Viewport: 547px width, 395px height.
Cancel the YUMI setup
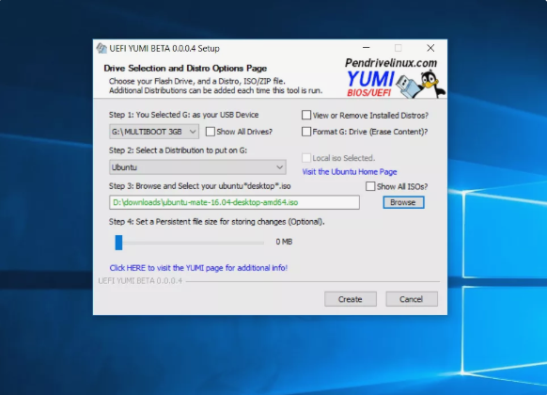[412, 299]
